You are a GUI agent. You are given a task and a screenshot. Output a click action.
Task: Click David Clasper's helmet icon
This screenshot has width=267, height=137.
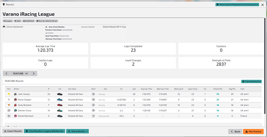(15, 99)
